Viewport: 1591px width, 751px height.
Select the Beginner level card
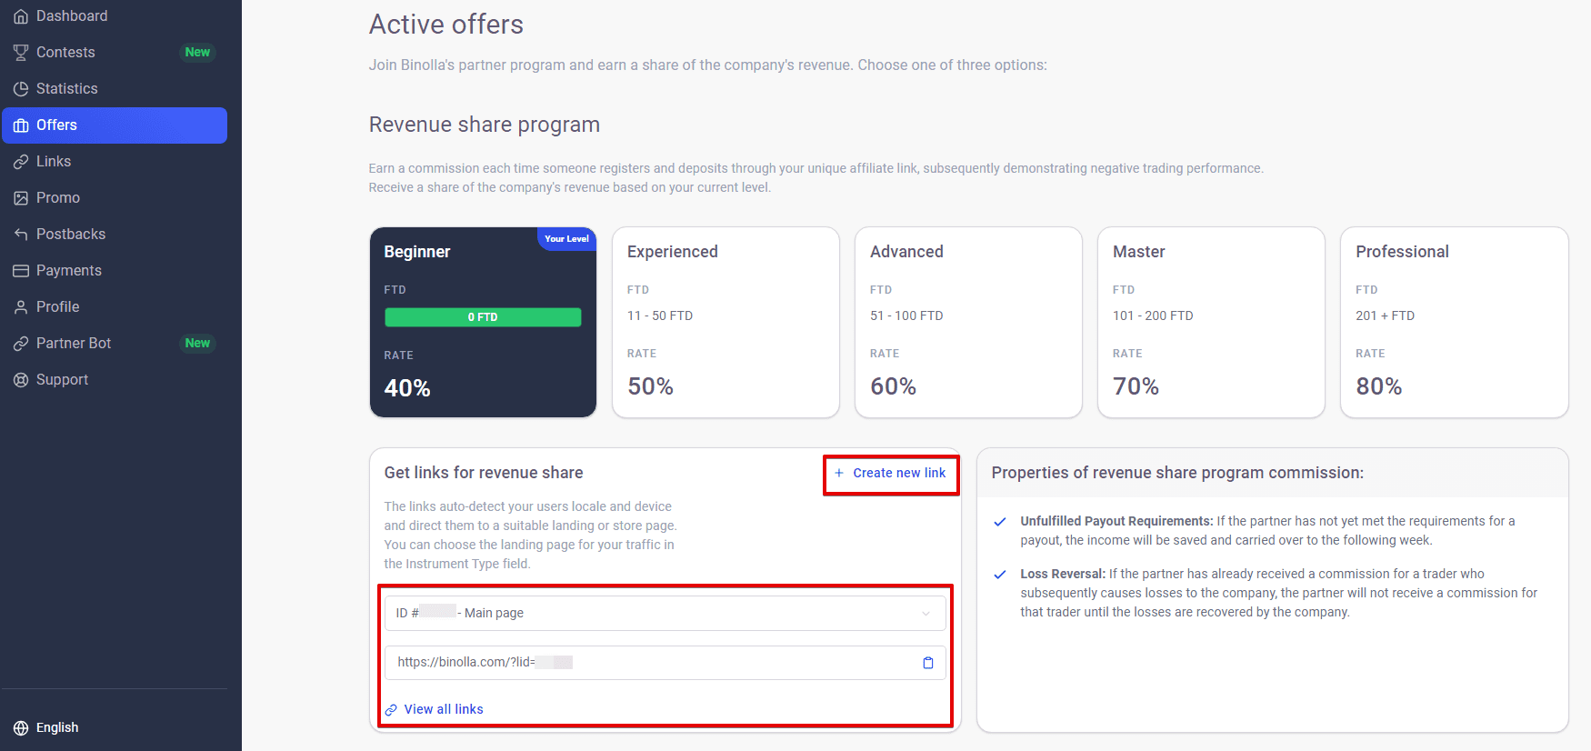pos(483,323)
